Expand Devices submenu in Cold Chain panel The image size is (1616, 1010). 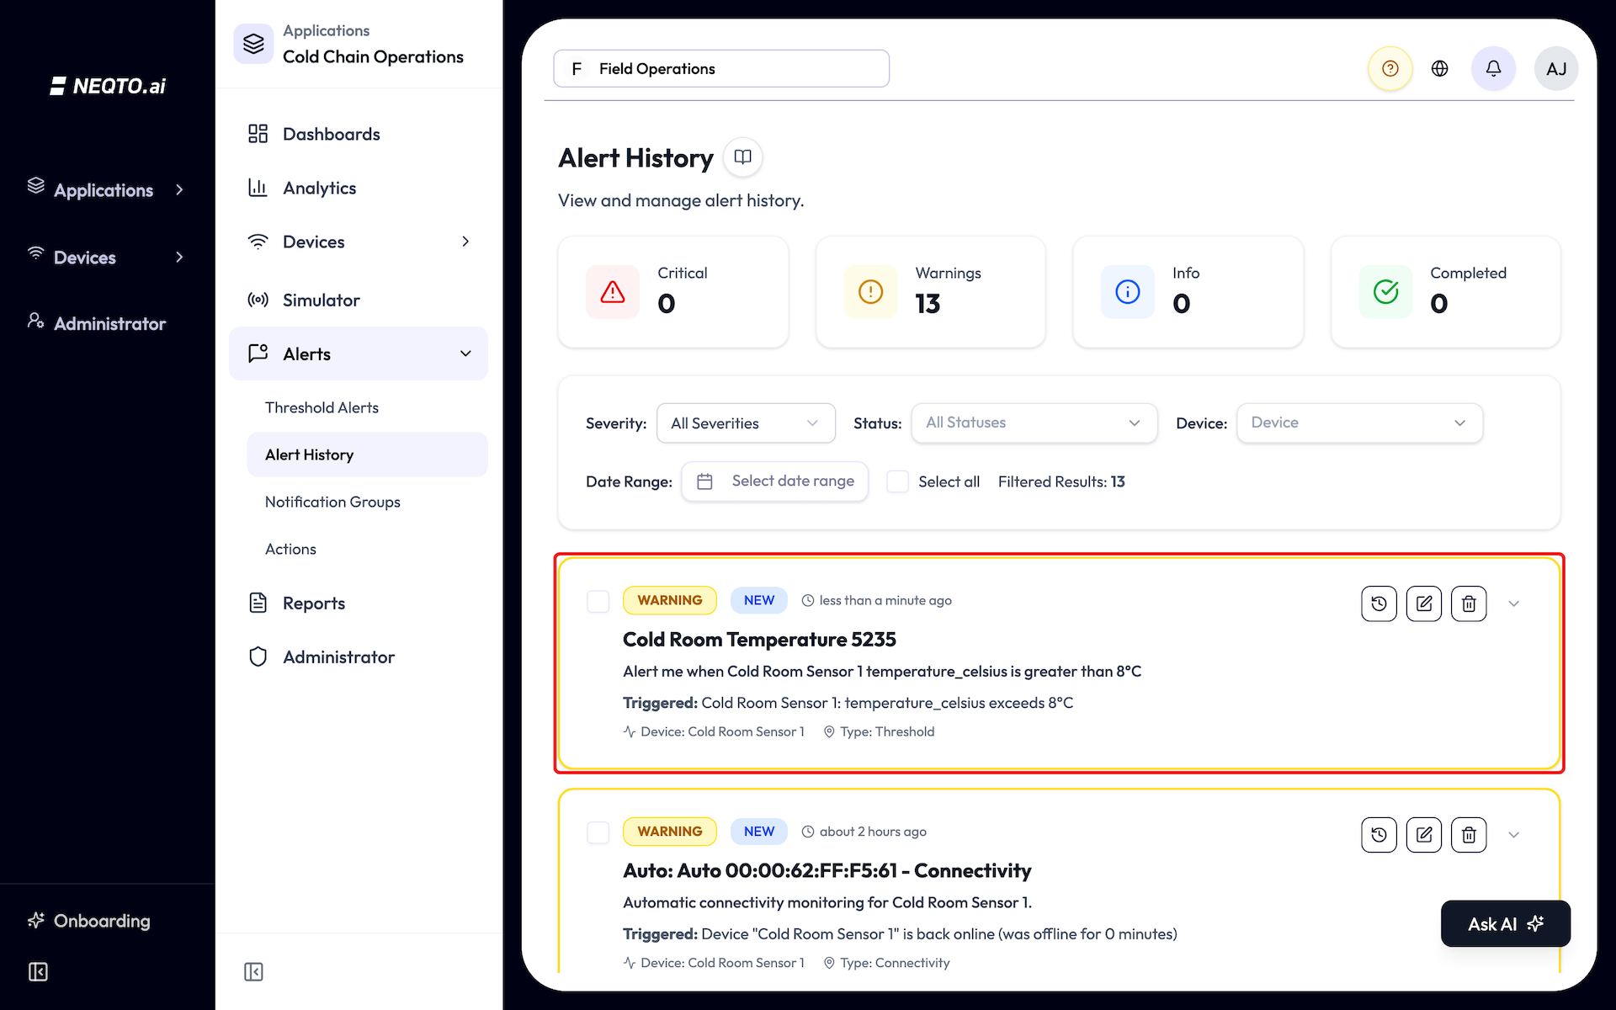(465, 242)
